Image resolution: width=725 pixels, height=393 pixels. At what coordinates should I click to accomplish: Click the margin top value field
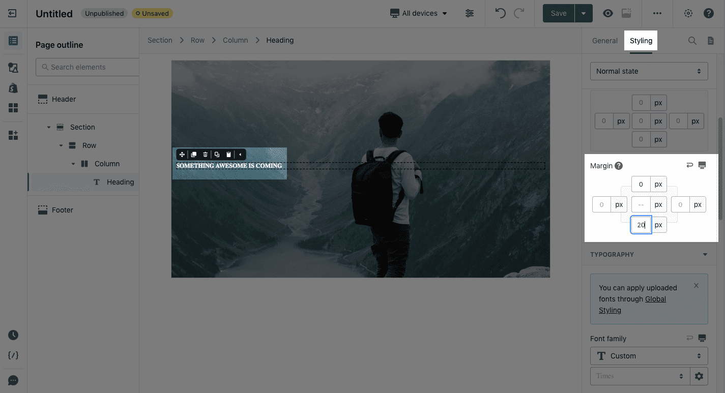click(641, 184)
